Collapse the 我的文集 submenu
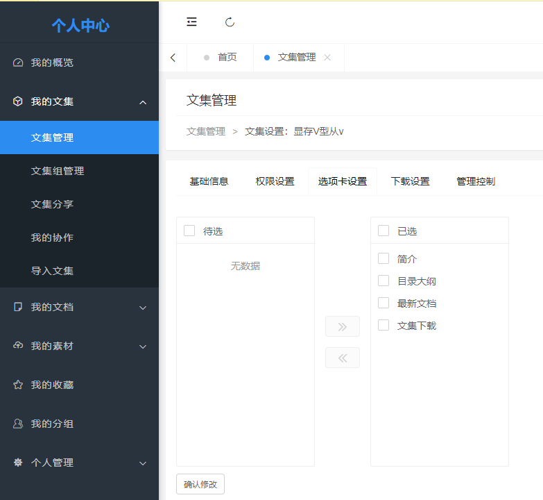The image size is (543, 500). (142, 102)
